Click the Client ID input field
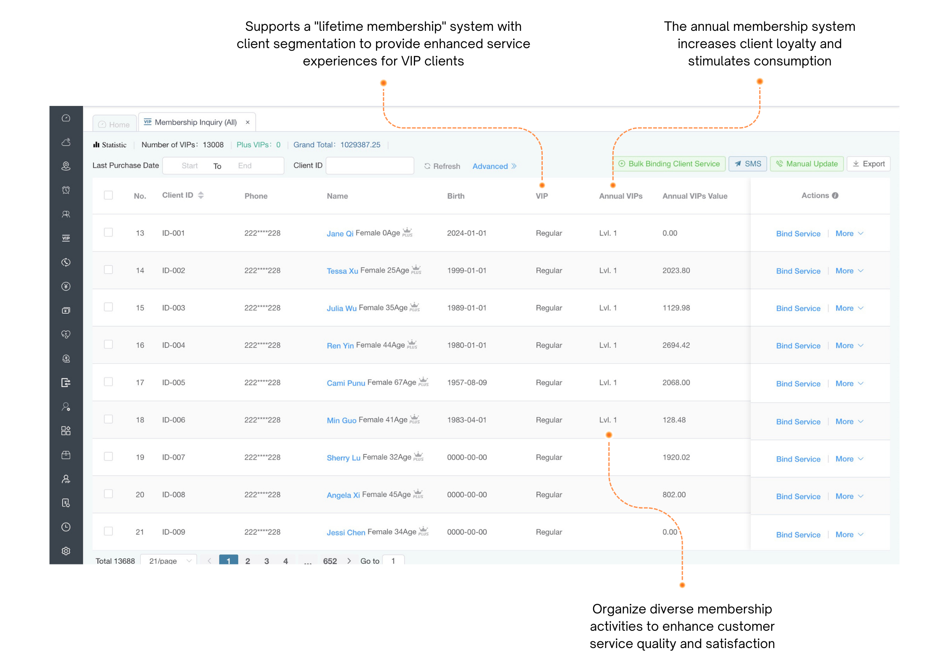The image size is (949, 670). 369,165
